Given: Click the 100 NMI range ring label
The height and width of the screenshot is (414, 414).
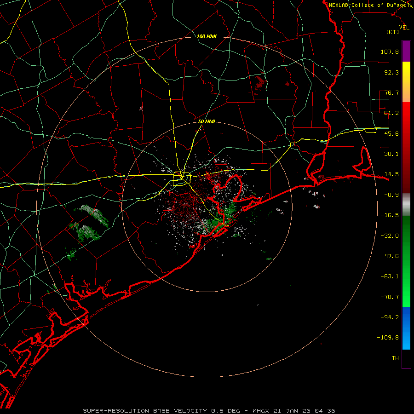Looking at the screenshot, I should click(x=207, y=36).
